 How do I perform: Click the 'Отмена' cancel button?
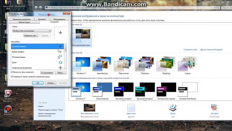pyautogui.click(x=50, y=83)
